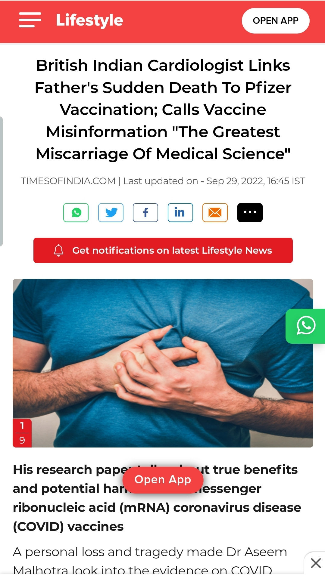Click the article headline about cardiologist

tap(163, 110)
